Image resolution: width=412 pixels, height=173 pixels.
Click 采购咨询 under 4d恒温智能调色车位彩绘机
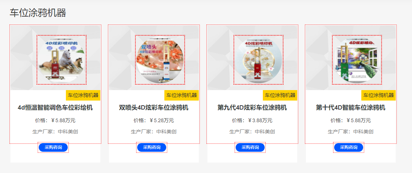tap(53, 147)
